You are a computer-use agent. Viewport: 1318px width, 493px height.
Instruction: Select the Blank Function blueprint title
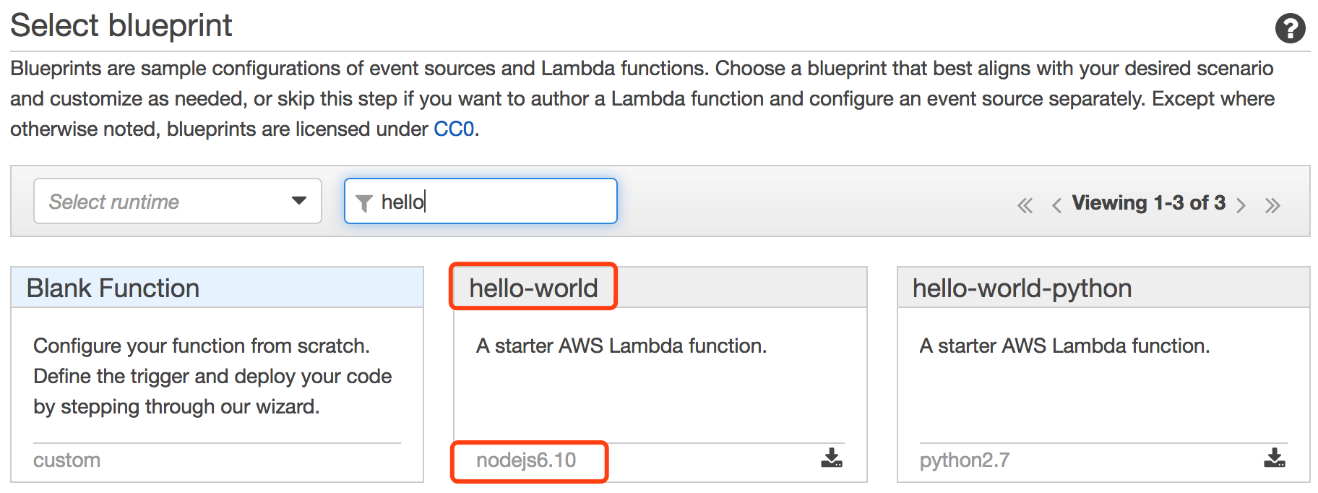113,288
